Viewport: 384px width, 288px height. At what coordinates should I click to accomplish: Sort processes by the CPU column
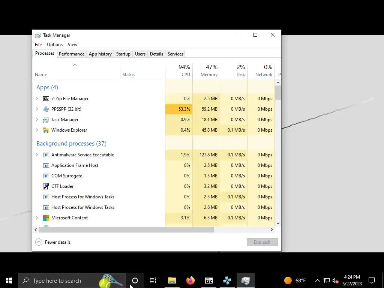pyautogui.click(x=179, y=71)
